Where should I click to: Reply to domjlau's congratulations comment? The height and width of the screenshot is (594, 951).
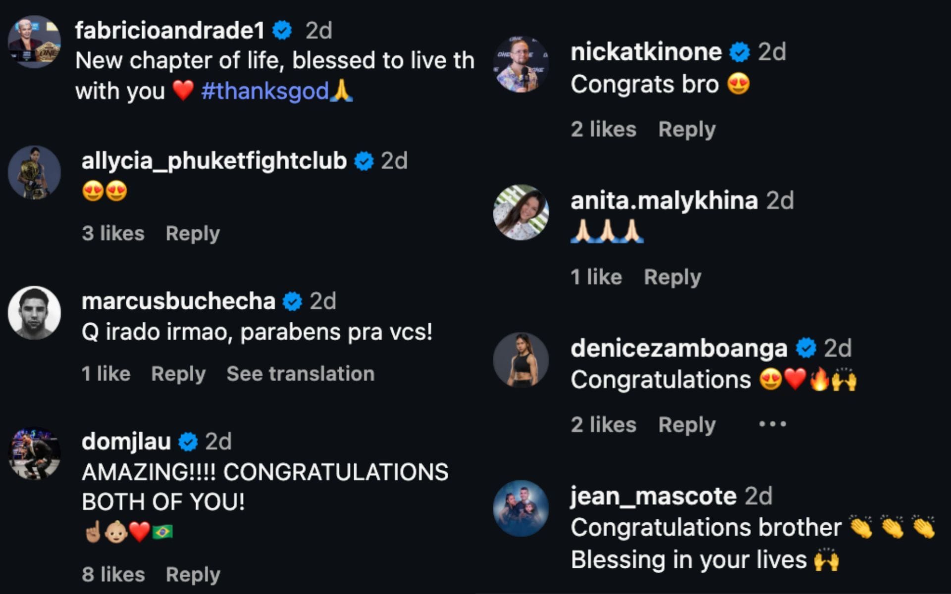pos(193,575)
